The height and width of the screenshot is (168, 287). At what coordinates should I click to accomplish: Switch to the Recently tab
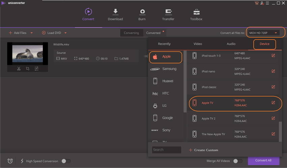pos(164,44)
